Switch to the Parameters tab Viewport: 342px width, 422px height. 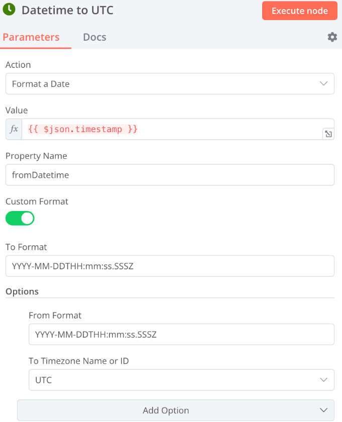point(31,37)
